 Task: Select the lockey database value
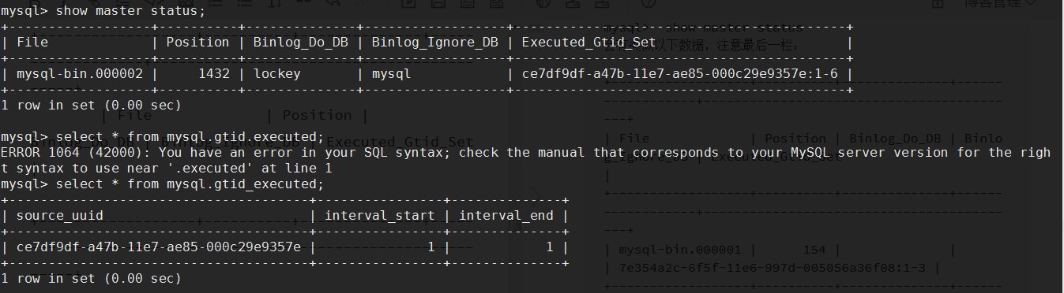coord(276,74)
